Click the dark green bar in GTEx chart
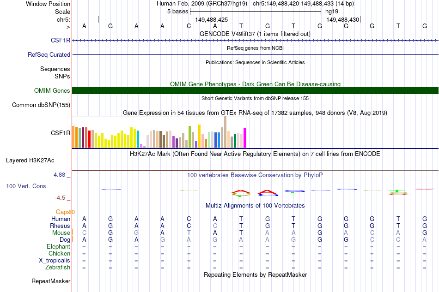This screenshot has height=292, width=439. [235, 141]
